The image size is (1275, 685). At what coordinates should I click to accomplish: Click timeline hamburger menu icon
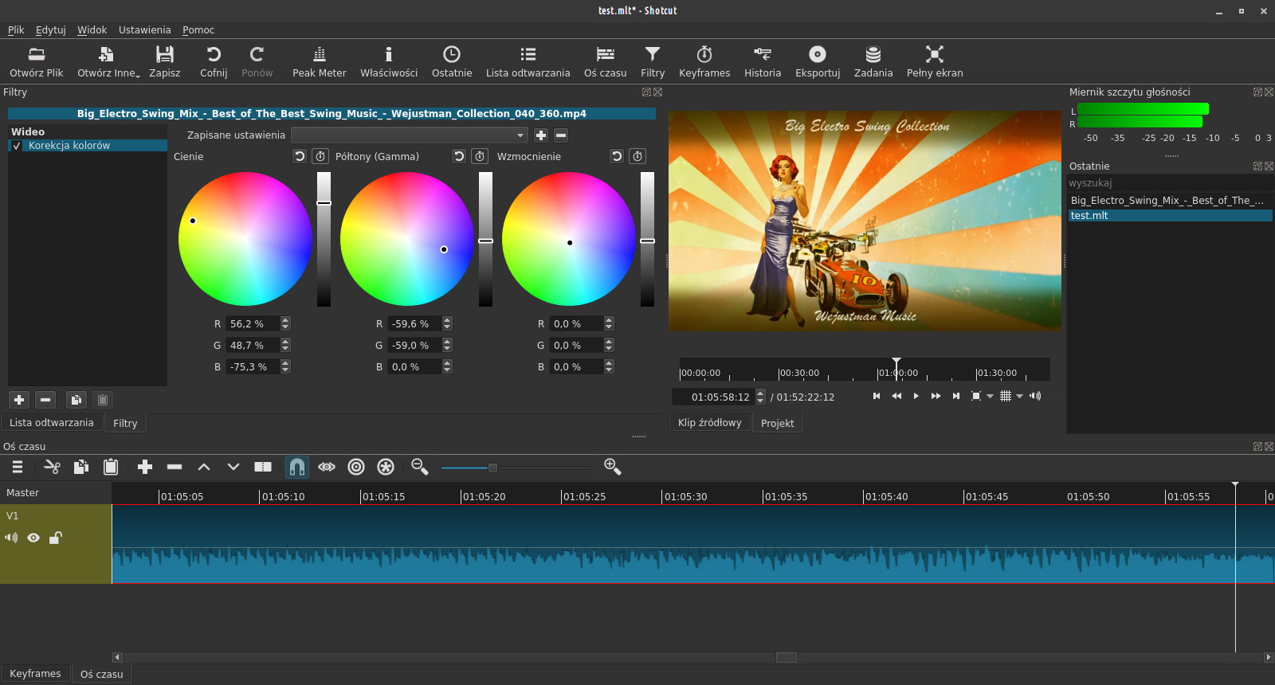point(18,467)
